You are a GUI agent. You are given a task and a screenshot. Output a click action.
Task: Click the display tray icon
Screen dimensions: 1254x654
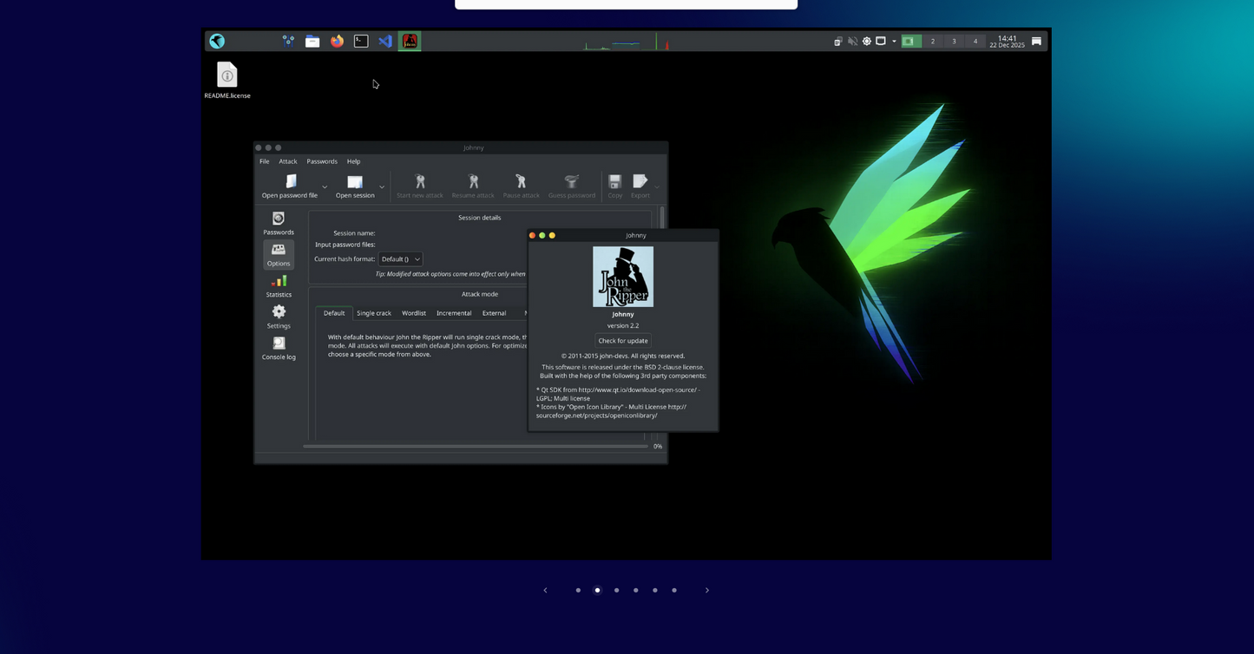(x=880, y=41)
